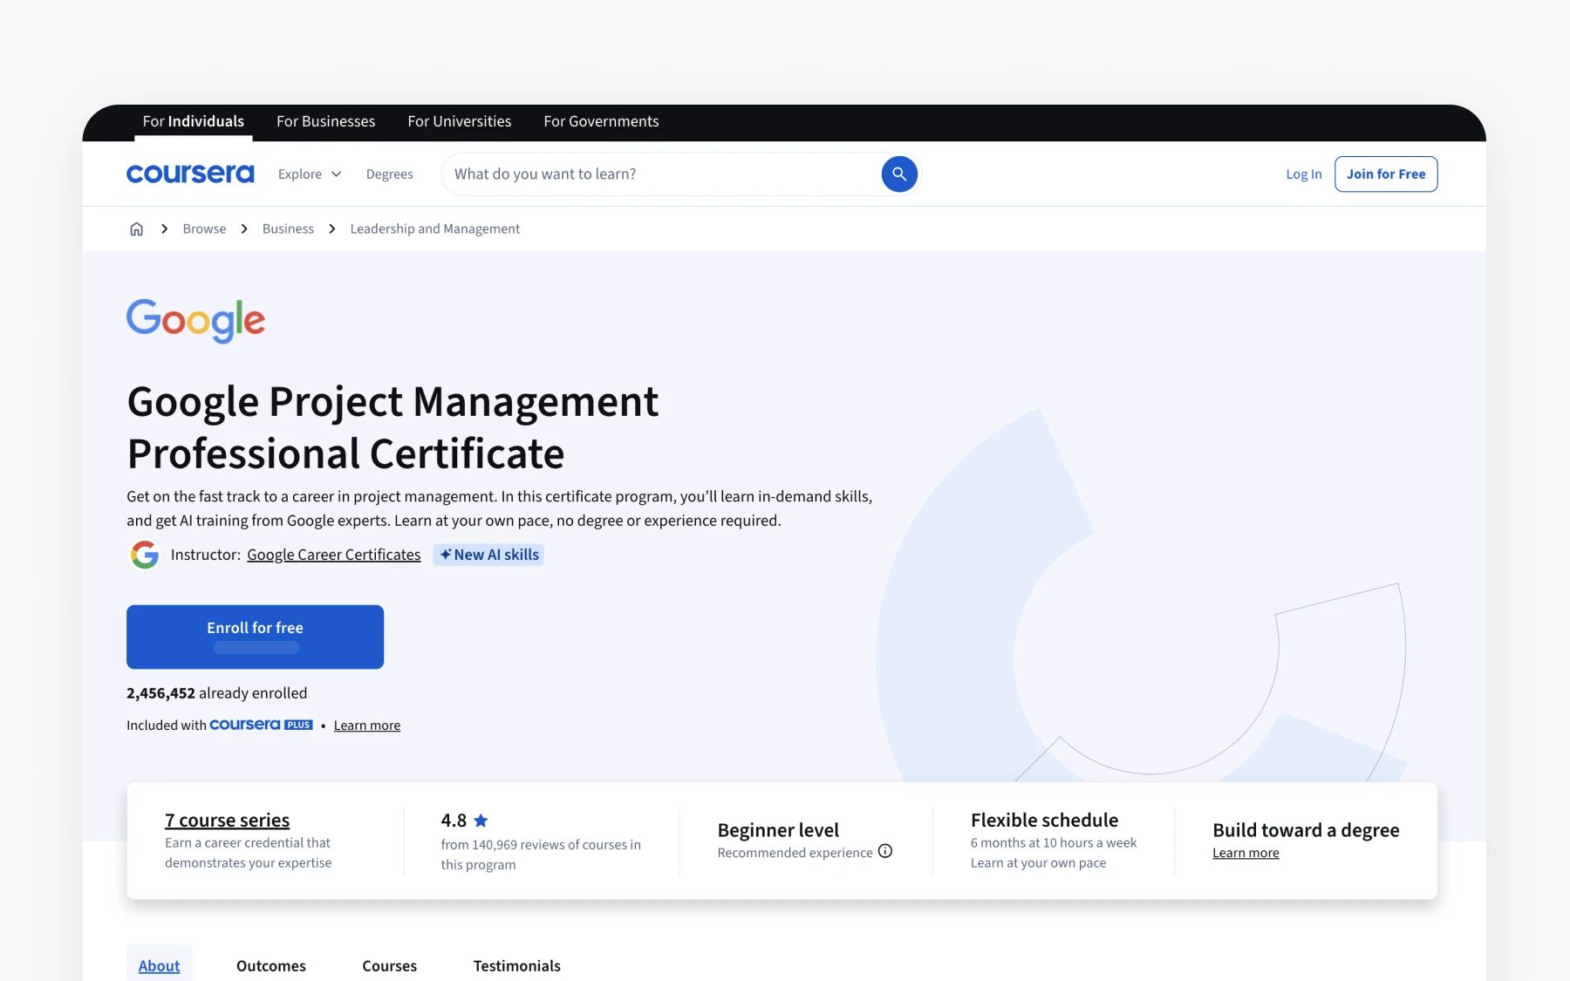Open the Courses section tab

coord(390,965)
